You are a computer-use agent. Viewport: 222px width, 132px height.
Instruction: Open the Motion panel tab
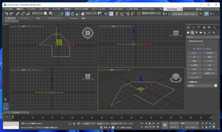click(204, 27)
